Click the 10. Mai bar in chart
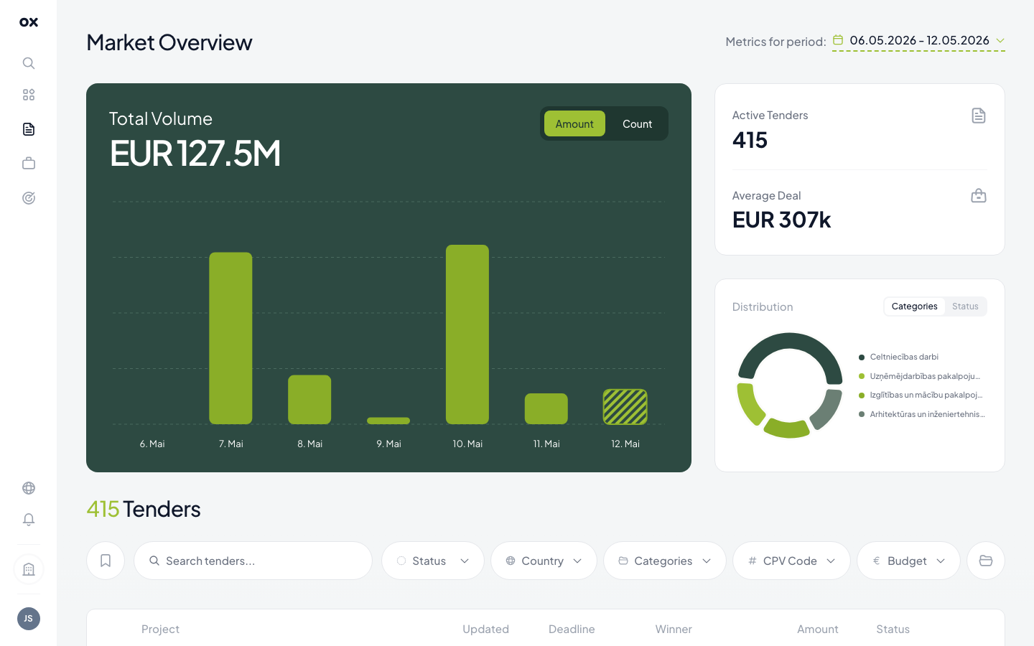 click(x=467, y=334)
